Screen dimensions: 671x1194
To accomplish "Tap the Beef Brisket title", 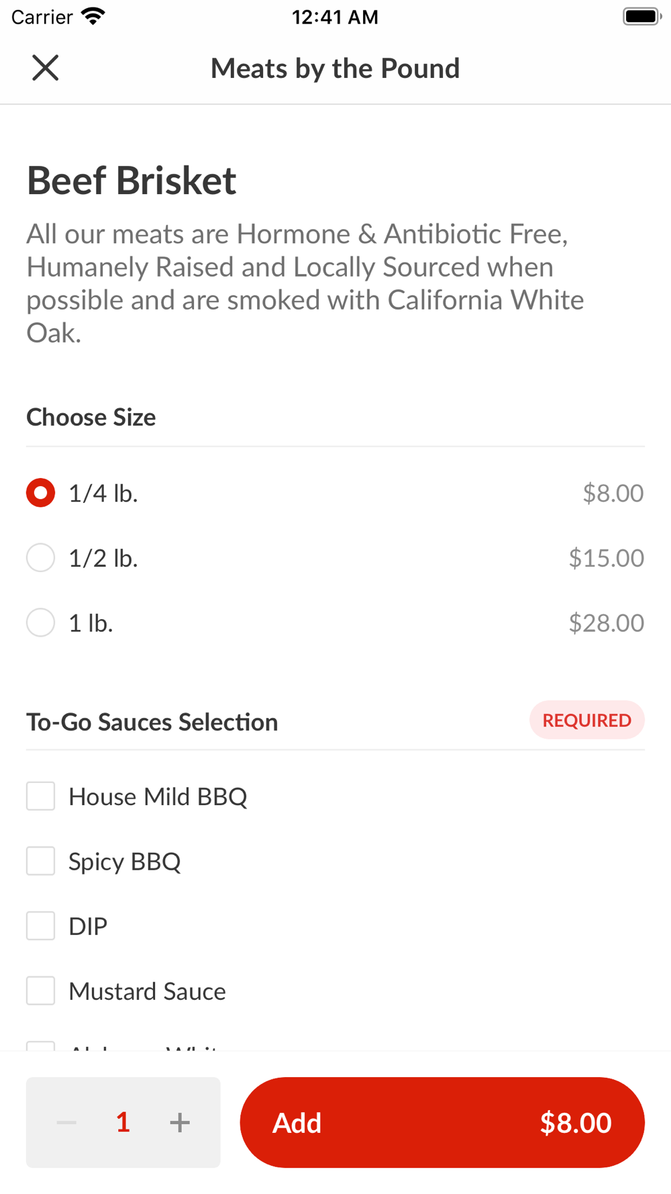I will pos(132,181).
